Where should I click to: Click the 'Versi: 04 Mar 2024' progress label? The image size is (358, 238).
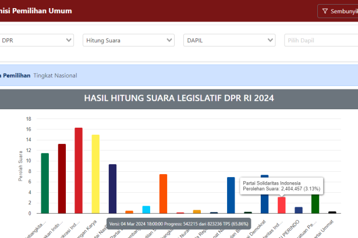click(x=179, y=224)
